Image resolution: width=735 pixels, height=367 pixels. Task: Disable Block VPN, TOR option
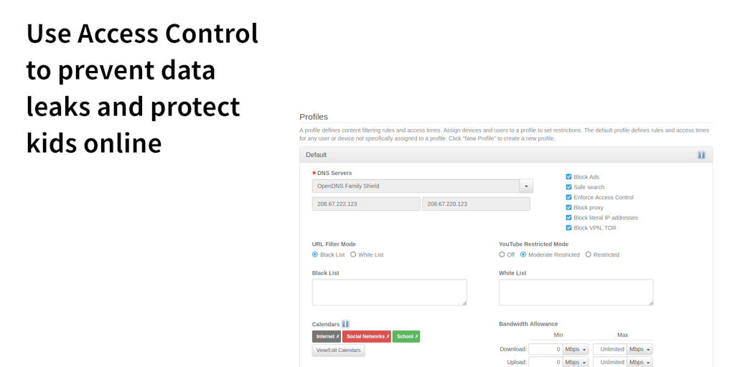coord(569,228)
